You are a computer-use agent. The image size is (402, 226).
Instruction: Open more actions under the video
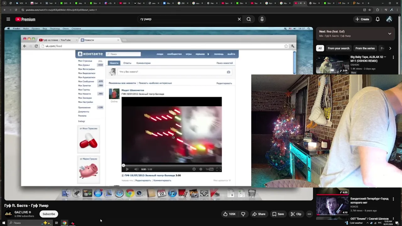coord(309,214)
